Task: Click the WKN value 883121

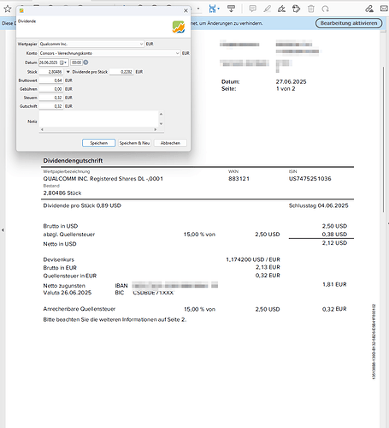Action: (239, 179)
